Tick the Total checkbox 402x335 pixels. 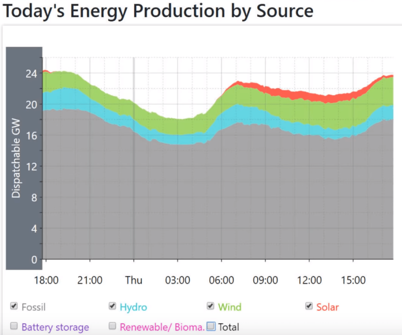pos(211,326)
